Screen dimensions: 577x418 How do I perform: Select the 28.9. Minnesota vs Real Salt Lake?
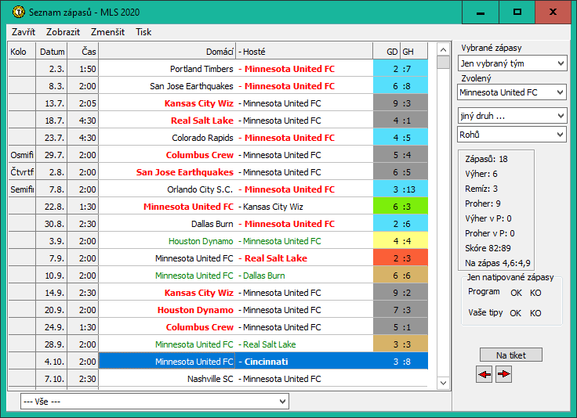[x=218, y=344]
